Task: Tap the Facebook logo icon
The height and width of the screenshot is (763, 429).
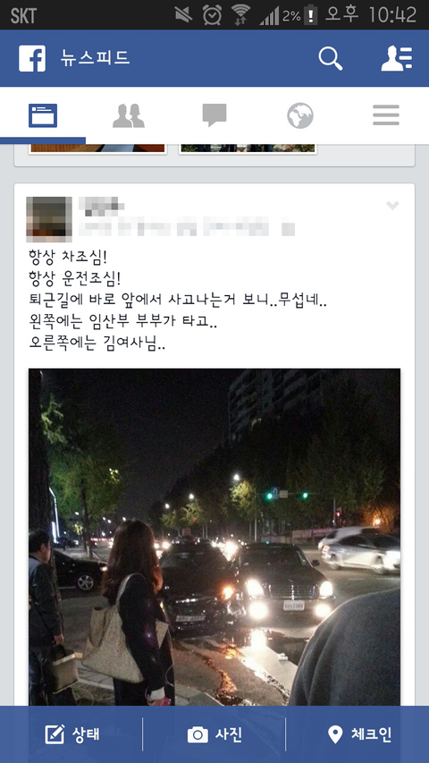Action: click(x=32, y=58)
